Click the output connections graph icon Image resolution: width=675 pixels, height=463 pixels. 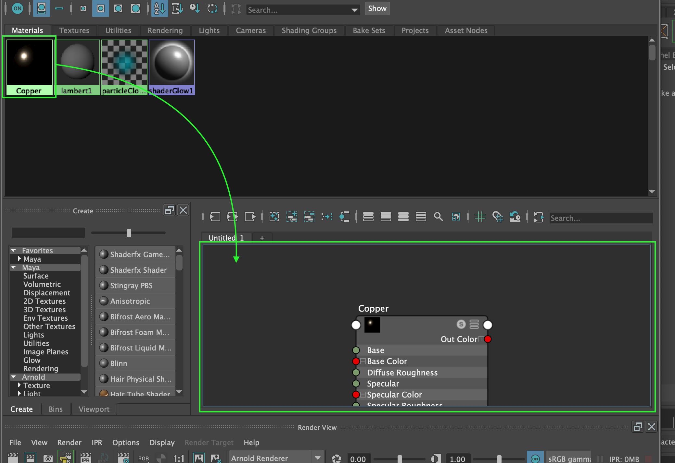250,217
